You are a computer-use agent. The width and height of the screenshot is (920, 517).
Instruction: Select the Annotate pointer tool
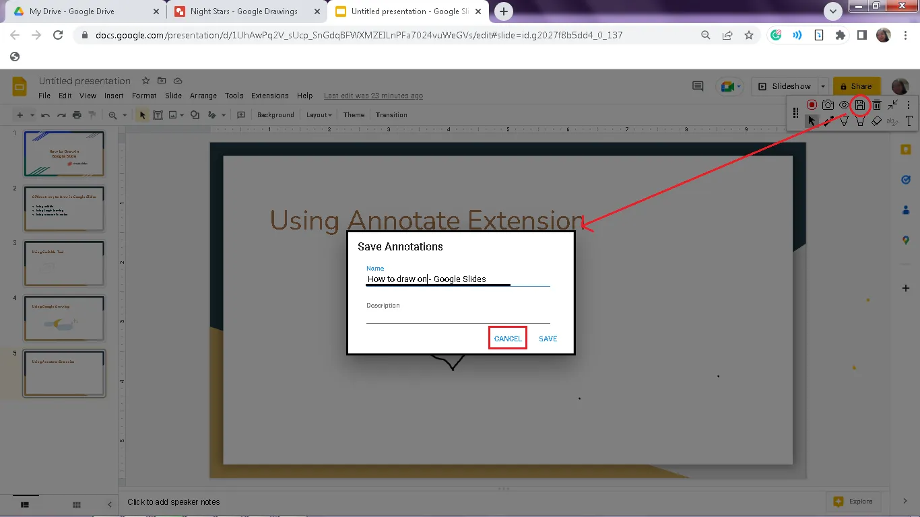812,121
